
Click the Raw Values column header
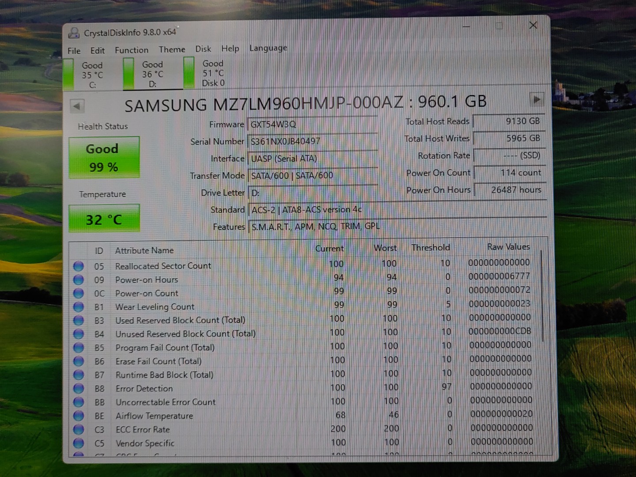tap(508, 247)
